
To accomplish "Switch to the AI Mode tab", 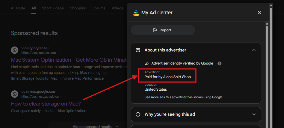I will (x=18, y=8).
